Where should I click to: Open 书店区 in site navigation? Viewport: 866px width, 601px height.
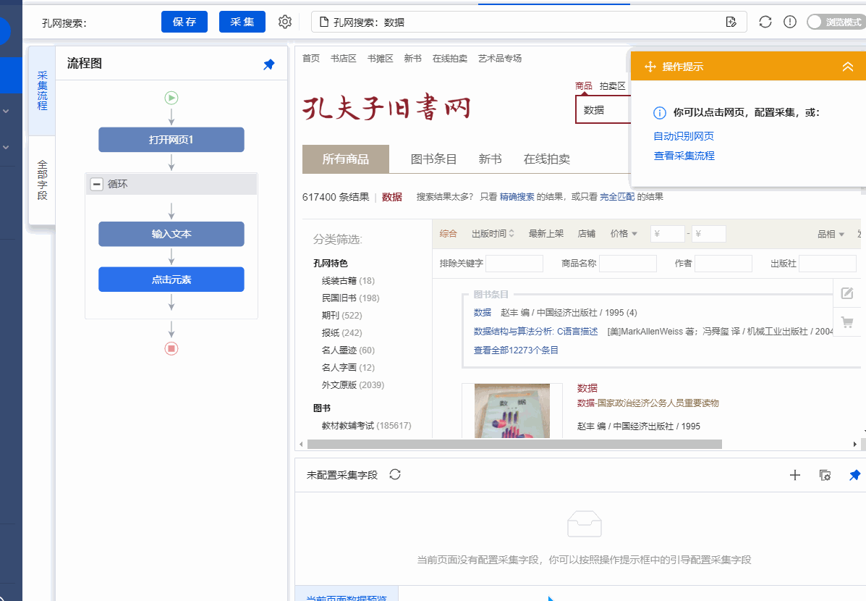pyautogui.click(x=344, y=59)
